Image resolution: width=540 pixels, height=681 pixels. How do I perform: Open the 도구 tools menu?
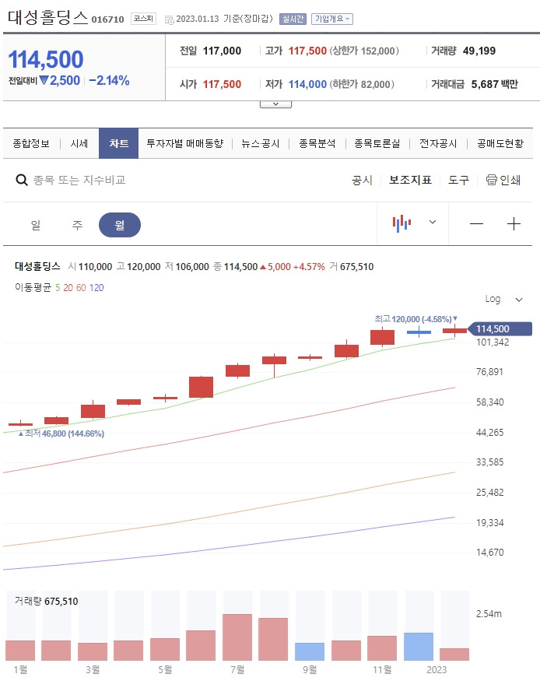[459, 180]
